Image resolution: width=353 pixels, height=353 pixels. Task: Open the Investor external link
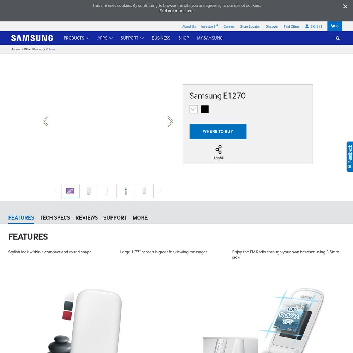209,26
